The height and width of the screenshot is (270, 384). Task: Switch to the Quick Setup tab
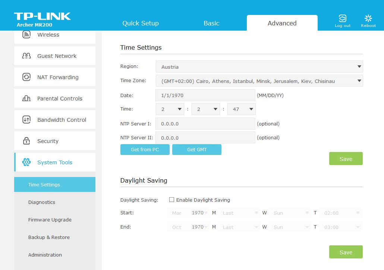tap(141, 23)
